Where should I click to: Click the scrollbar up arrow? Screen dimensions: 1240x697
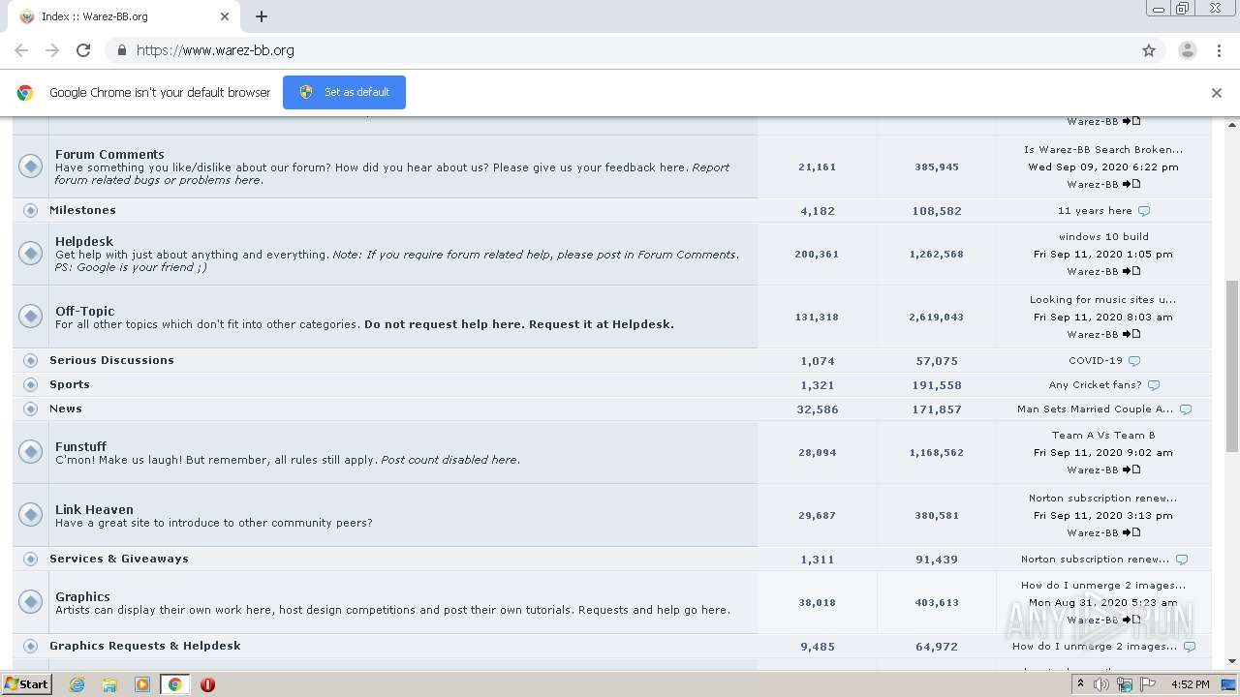click(1232, 124)
